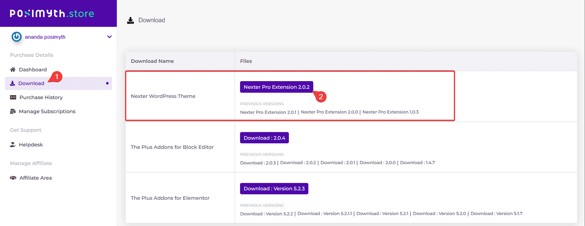Click the Manage Subscriptions icon
Viewport: 585px width, 226px height.
click(x=13, y=112)
